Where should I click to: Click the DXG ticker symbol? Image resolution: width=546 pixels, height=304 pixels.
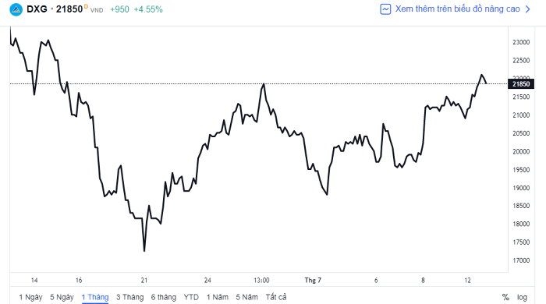(37, 9)
